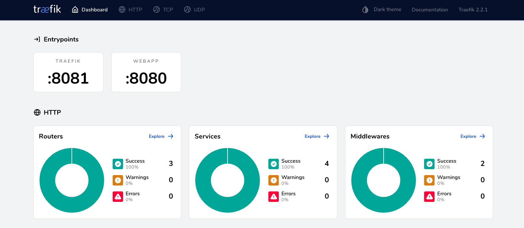Click the Routers Errors red triangle icon
524x228 pixels.
118,197
